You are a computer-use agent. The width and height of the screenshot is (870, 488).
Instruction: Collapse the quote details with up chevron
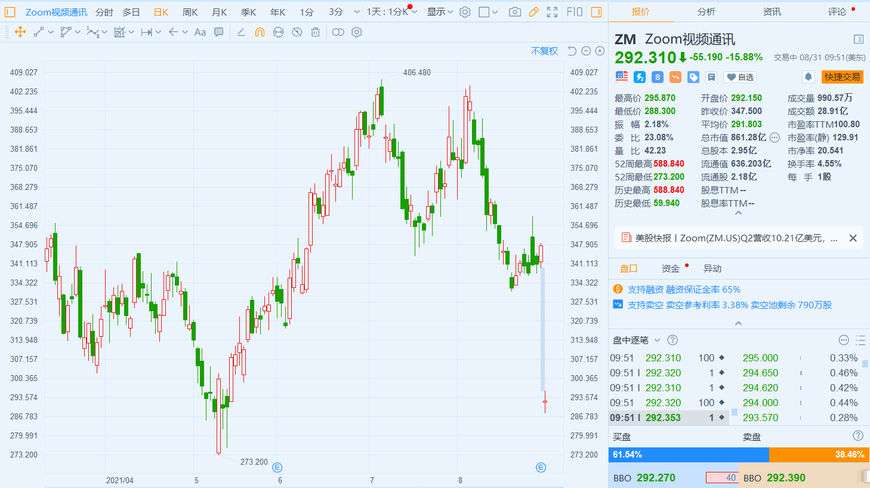[x=738, y=213]
